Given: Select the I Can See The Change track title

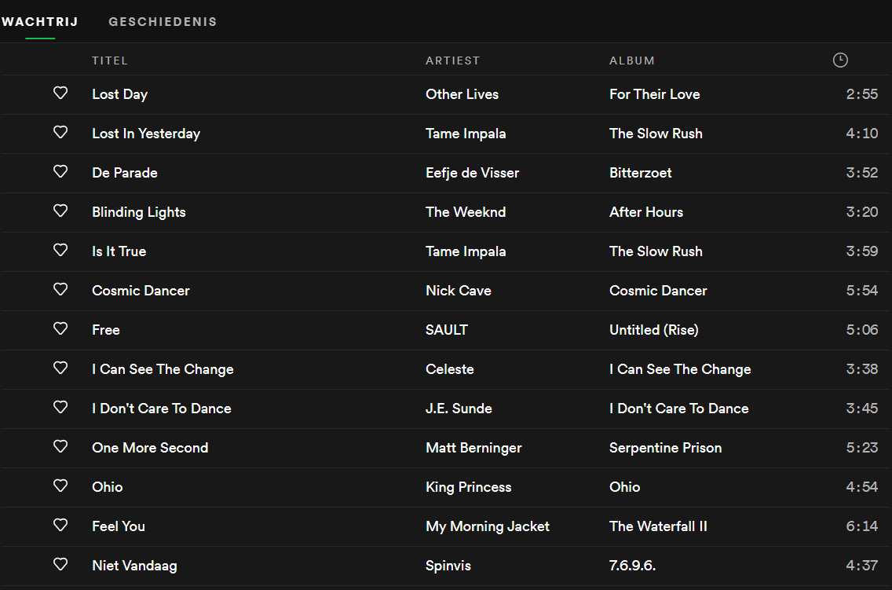Looking at the screenshot, I should (163, 369).
